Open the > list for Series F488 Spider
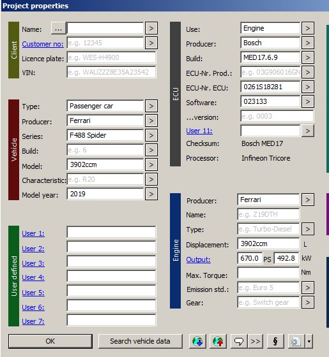Viewport: 329px width, 357px height. tap(151, 135)
